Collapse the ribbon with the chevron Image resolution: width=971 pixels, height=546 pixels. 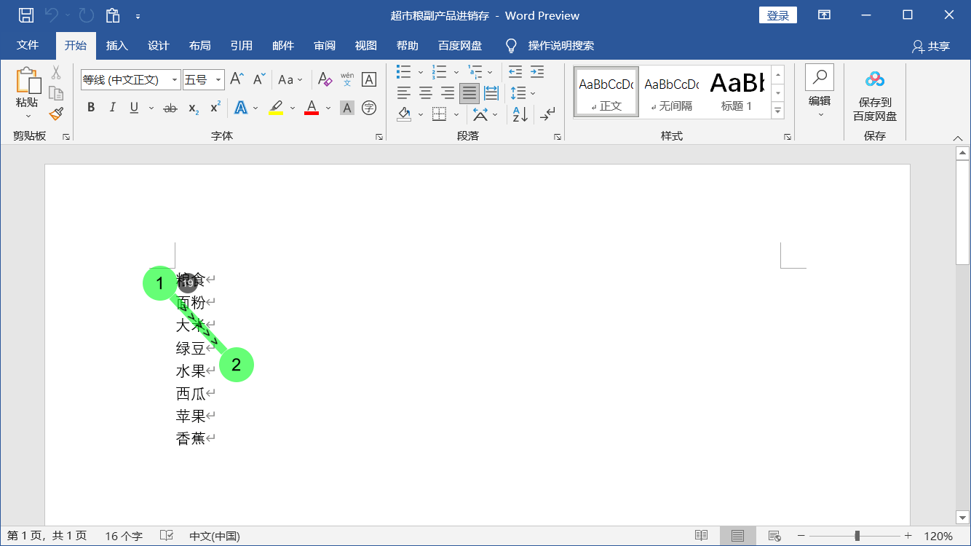[958, 138]
